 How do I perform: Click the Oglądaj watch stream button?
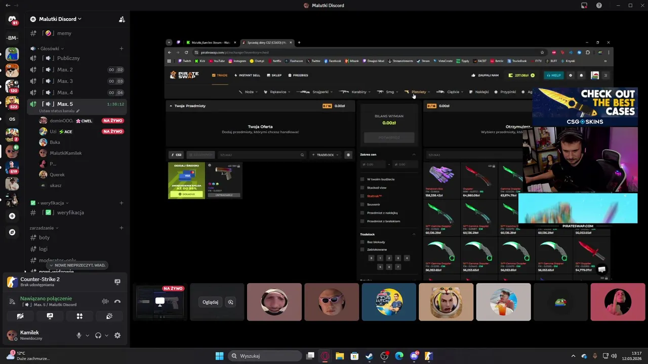tap(210, 302)
